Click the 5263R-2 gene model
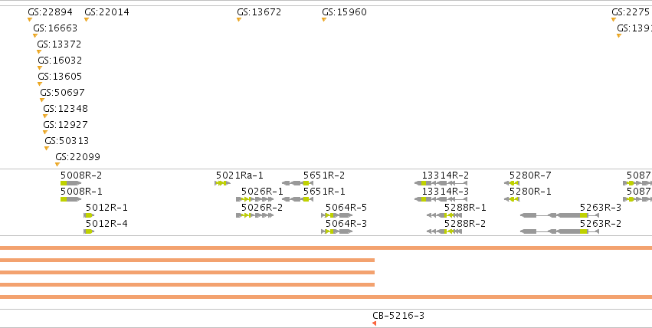This screenshot has height=328, width=652. (x=560, y=231)
